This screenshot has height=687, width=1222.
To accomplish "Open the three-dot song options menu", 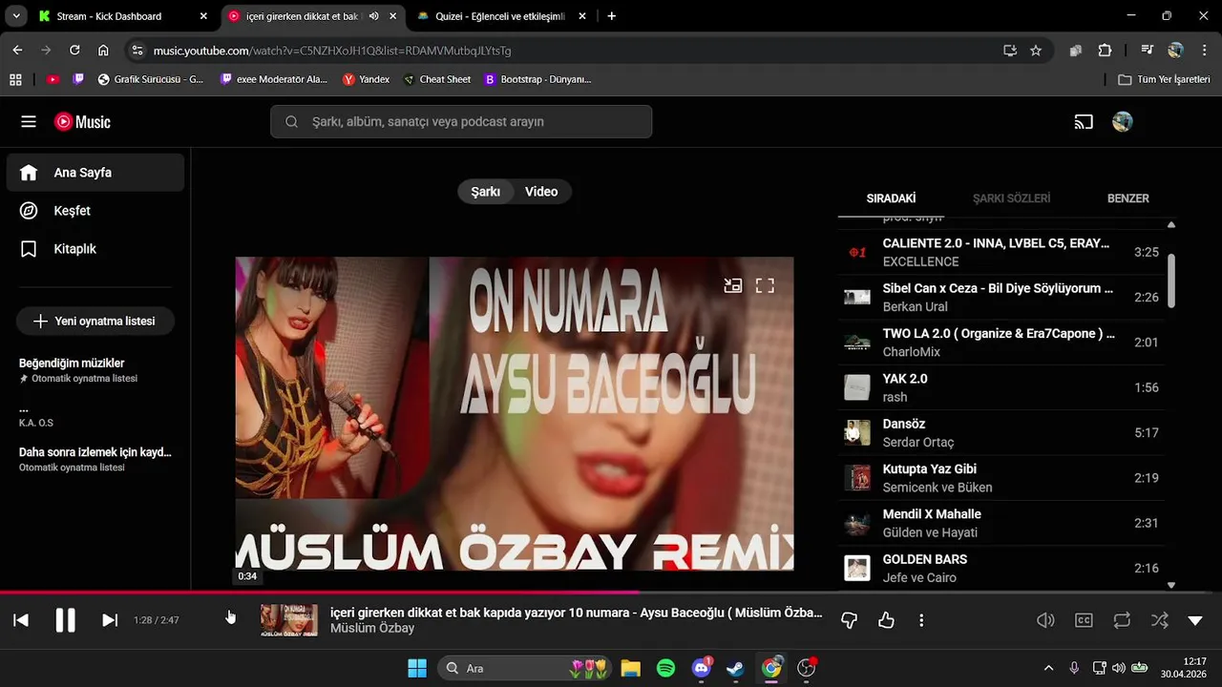I will 921,620.
